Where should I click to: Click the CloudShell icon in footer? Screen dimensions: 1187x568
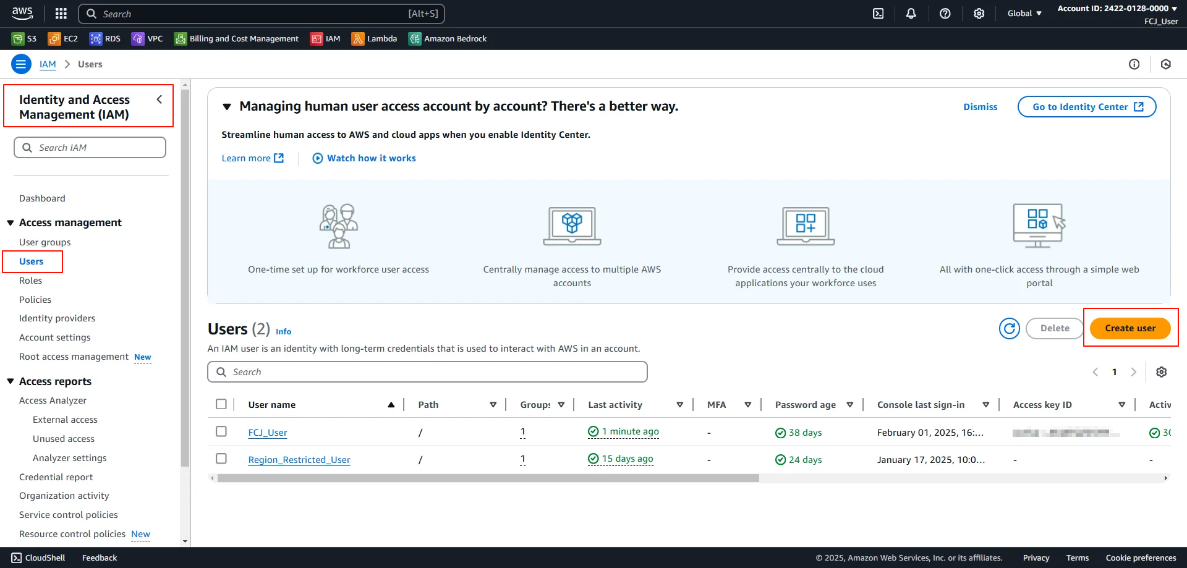17,558
